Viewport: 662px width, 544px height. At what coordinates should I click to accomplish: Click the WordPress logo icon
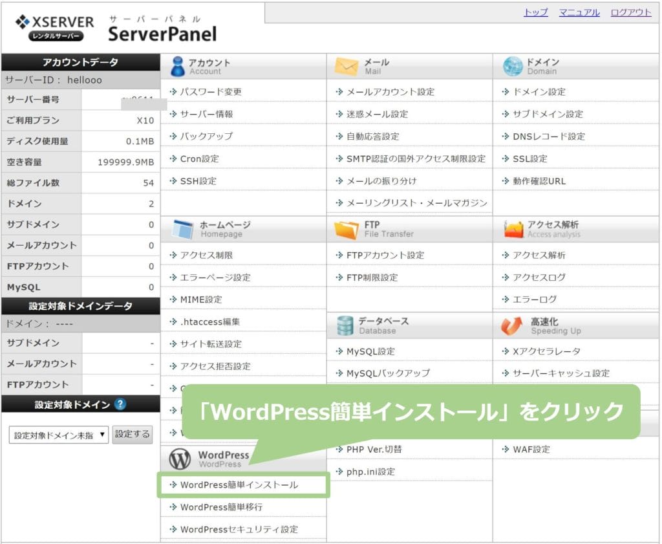[180, 459]
